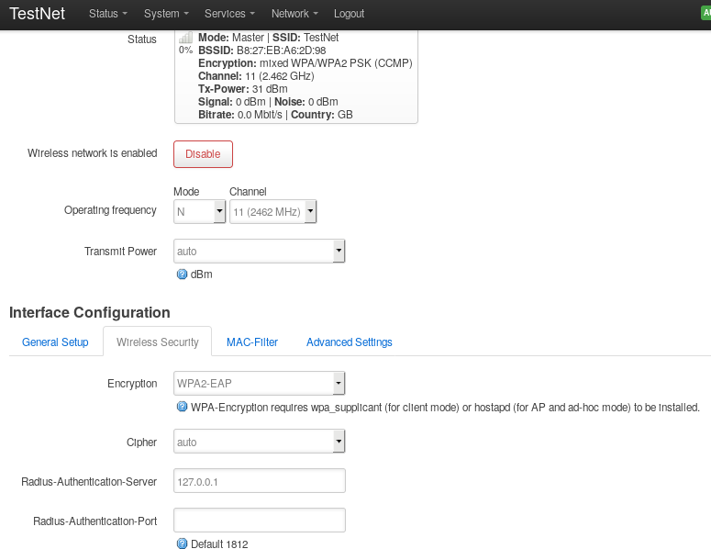
Task: Click the Radius-Authentication-Port input field
Action: pos(259,521)
